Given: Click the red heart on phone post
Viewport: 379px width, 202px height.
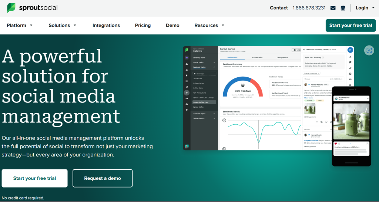Looking at the screenshot, I should [336, 144].
